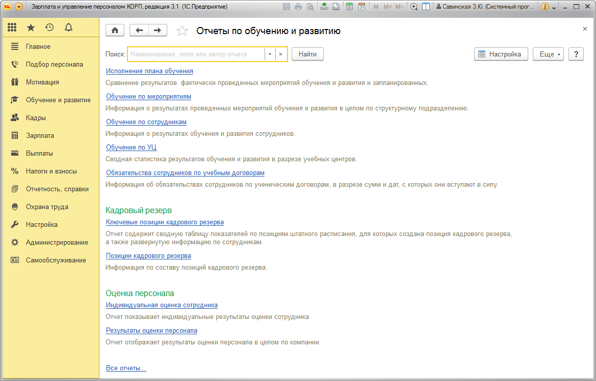Open the Настройка sidebar section

click(50, 225)
